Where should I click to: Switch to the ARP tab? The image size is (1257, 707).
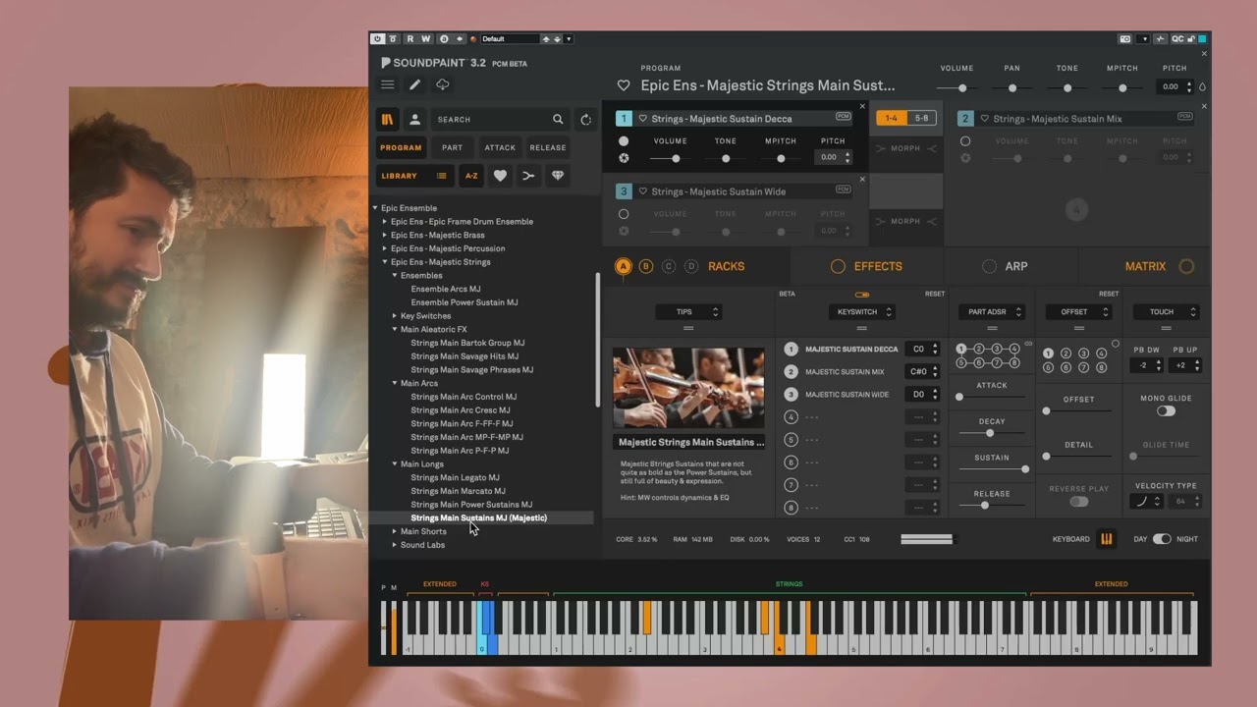pos(1006,266)
